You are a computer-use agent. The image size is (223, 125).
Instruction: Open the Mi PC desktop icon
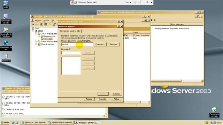pyautogui.click(x=6, y=4)
